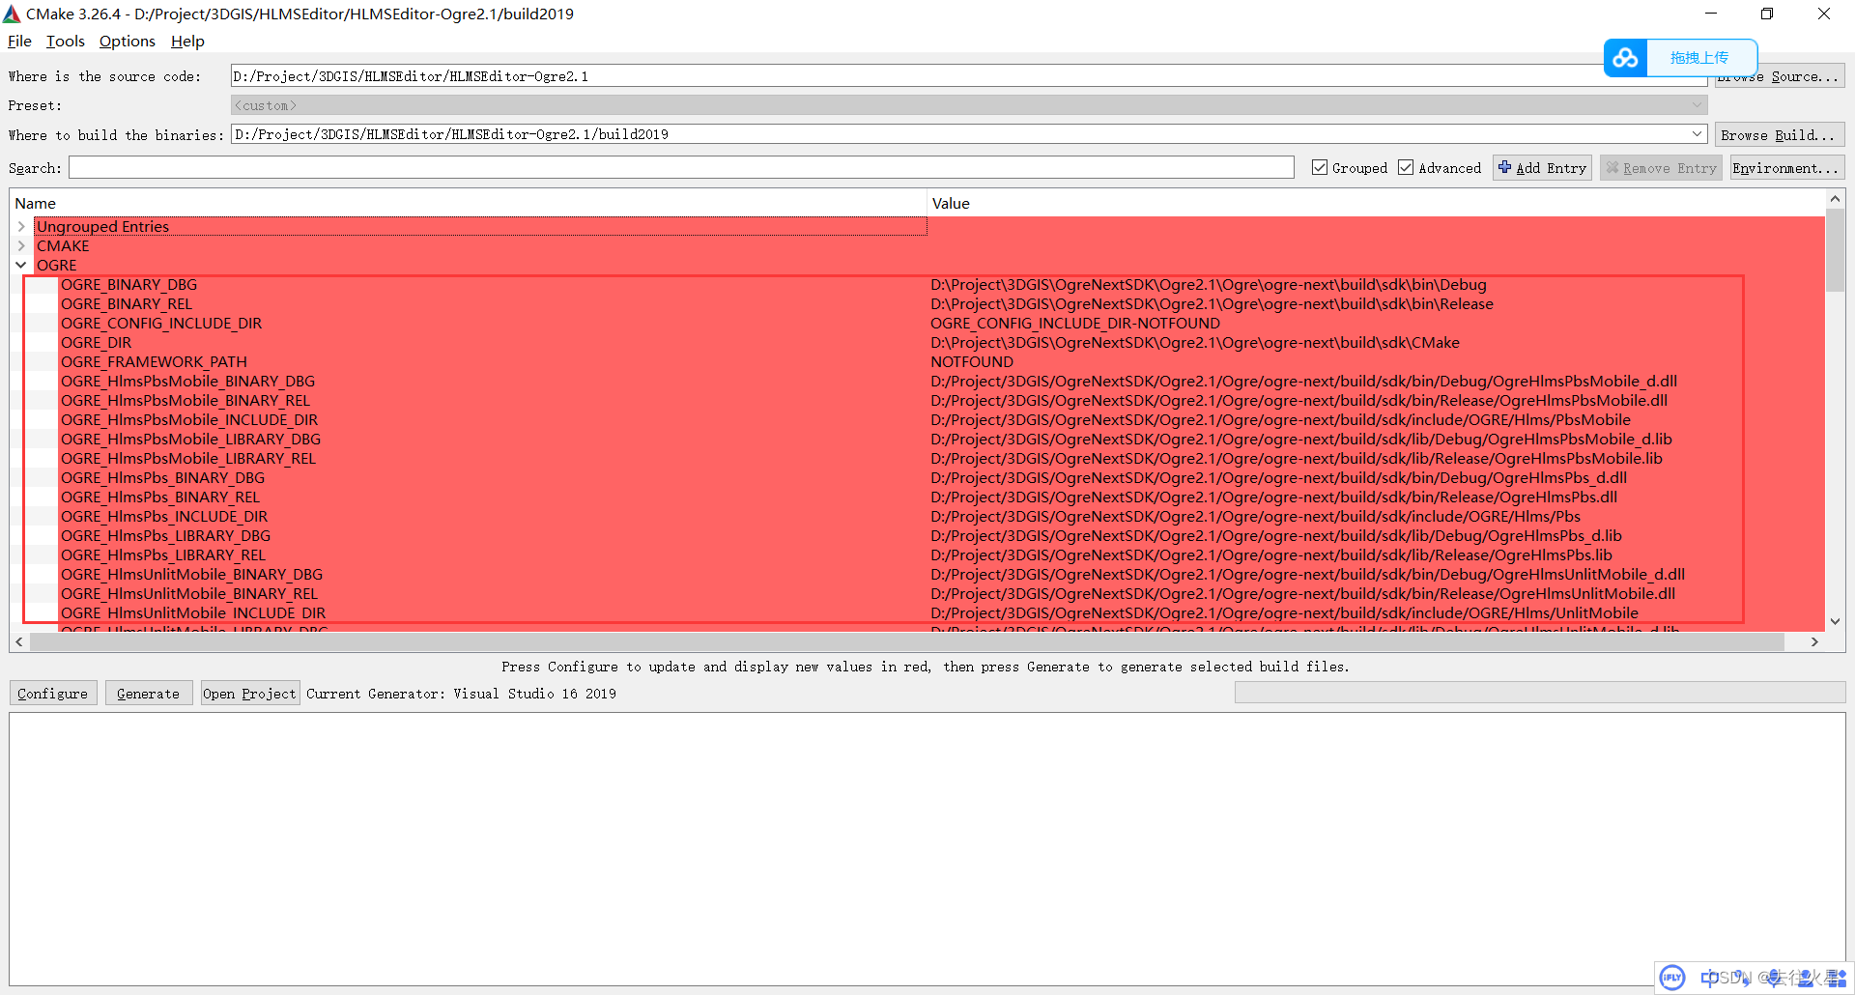This screenshot has width=1855, height=995.
Task: Click the Generate button
Action: (x=149, y=694)
